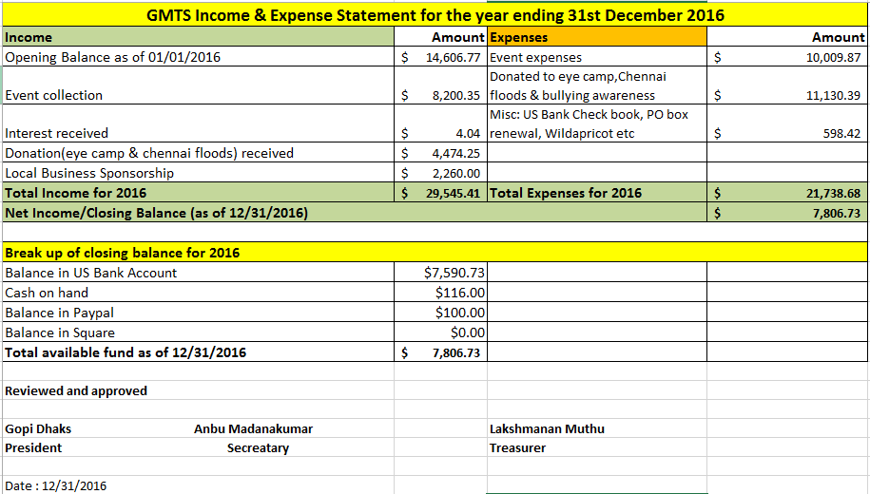Viewport: 870px width, 494px height.
Task: Click 'Local Business Sponsorship' cell
Action: tap(198, 173)
